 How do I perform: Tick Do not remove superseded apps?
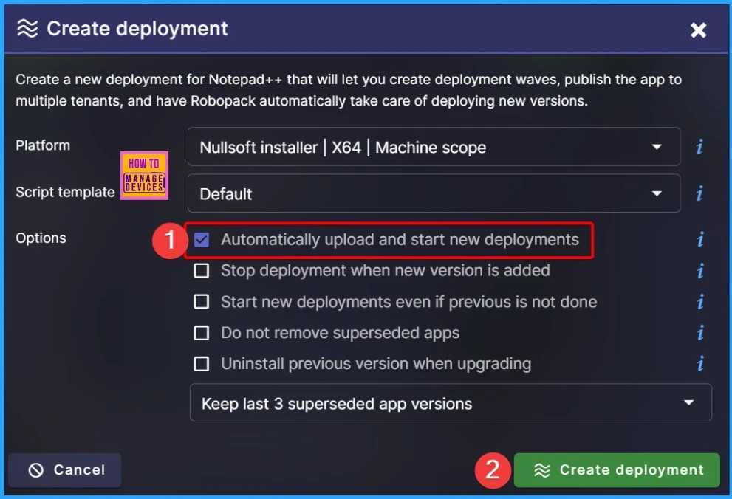coord(201,333)
